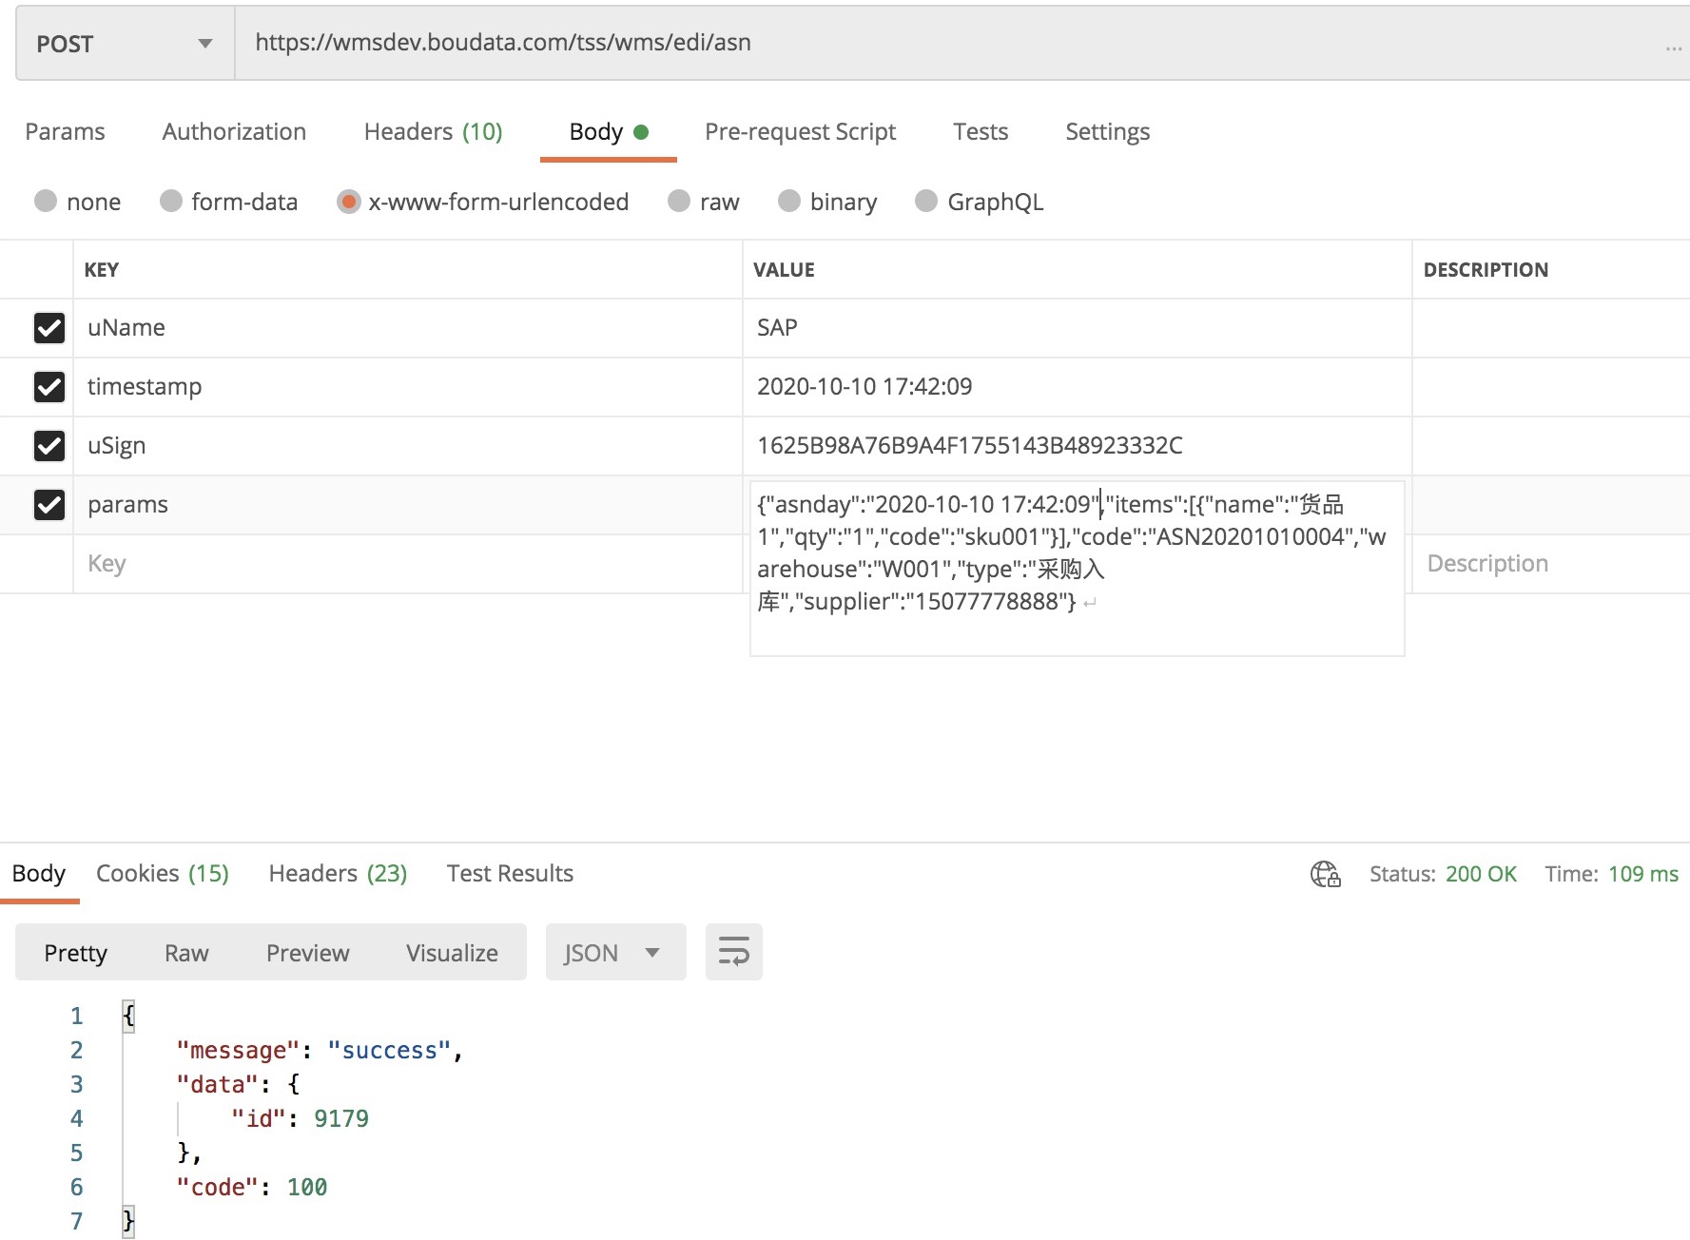Click the 200 OK status text
This screenshot has height=1240, width=1690.
pyautogui.click(x=1481, y=874)
